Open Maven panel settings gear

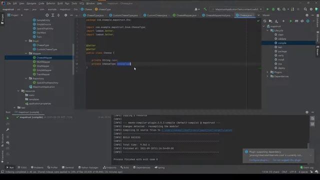(307, 15)
